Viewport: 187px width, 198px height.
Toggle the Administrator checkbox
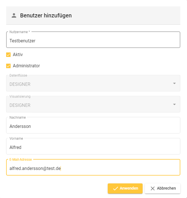coord(8,66)
